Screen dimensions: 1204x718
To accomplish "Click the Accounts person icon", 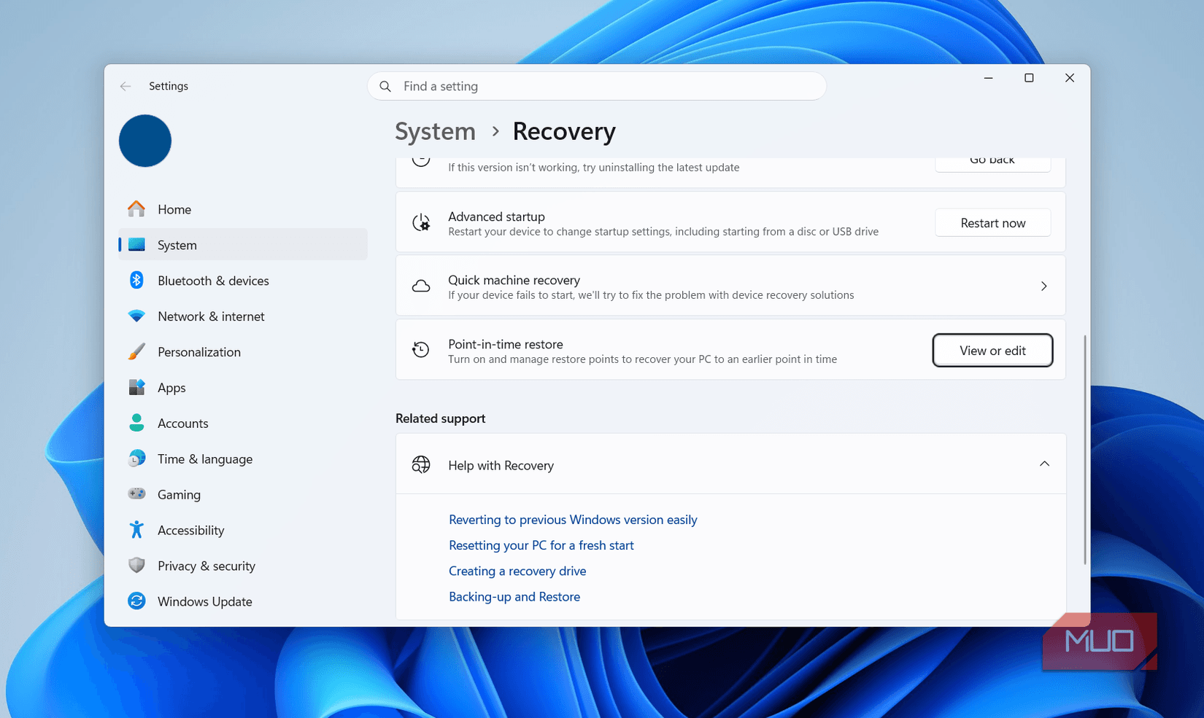I will point(136,423).
